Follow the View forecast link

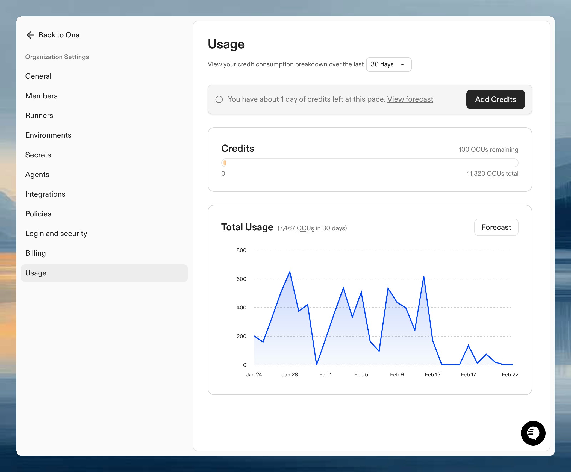pos(410,99)
